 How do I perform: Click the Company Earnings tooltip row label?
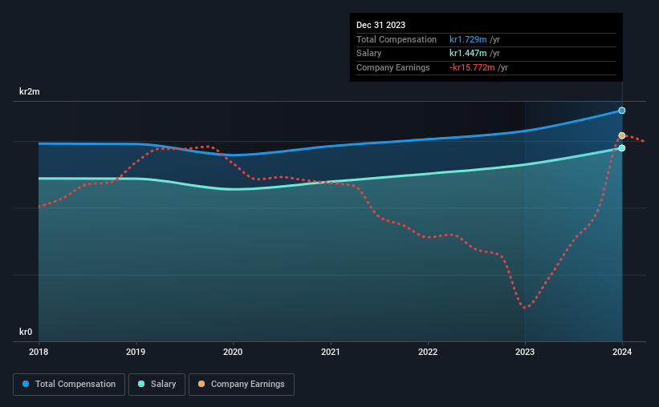pyautogui.click(x=393, y=67)
